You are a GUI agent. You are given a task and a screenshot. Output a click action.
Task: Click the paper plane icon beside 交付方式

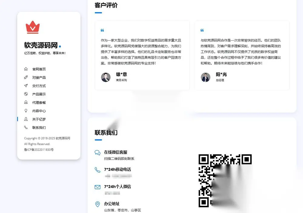(26, 86)
